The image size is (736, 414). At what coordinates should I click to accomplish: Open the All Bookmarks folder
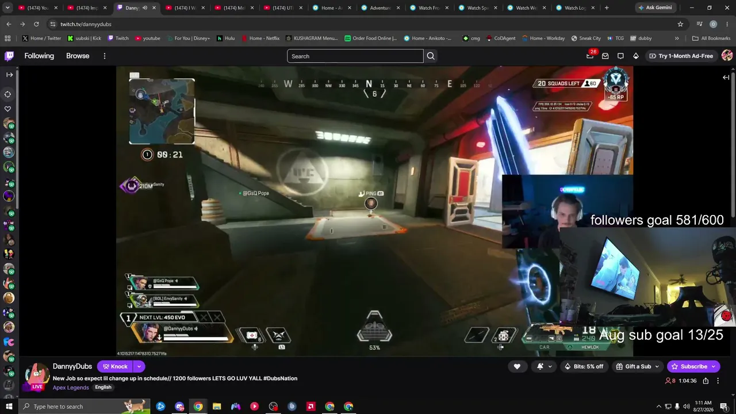point(711,39)
